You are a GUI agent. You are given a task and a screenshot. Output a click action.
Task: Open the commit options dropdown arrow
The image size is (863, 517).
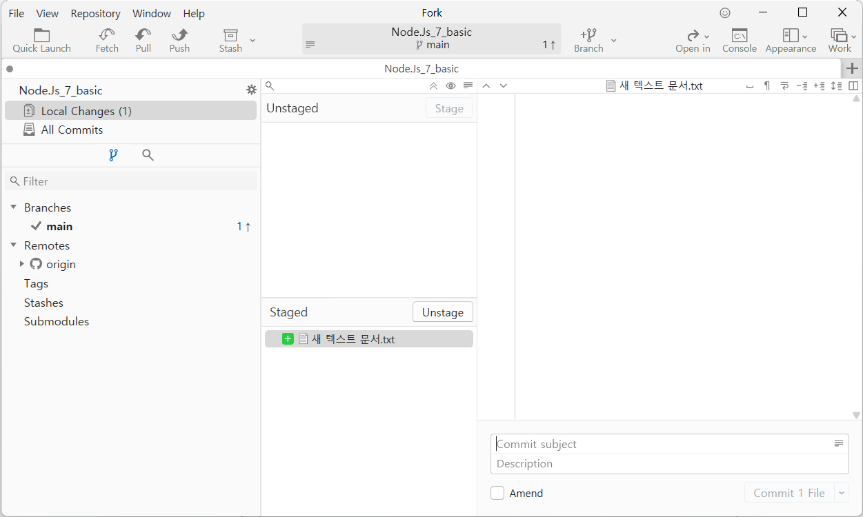(x=842, y=493)
